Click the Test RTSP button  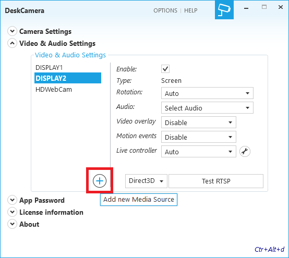pyautogui.click(x=216, y=181)
